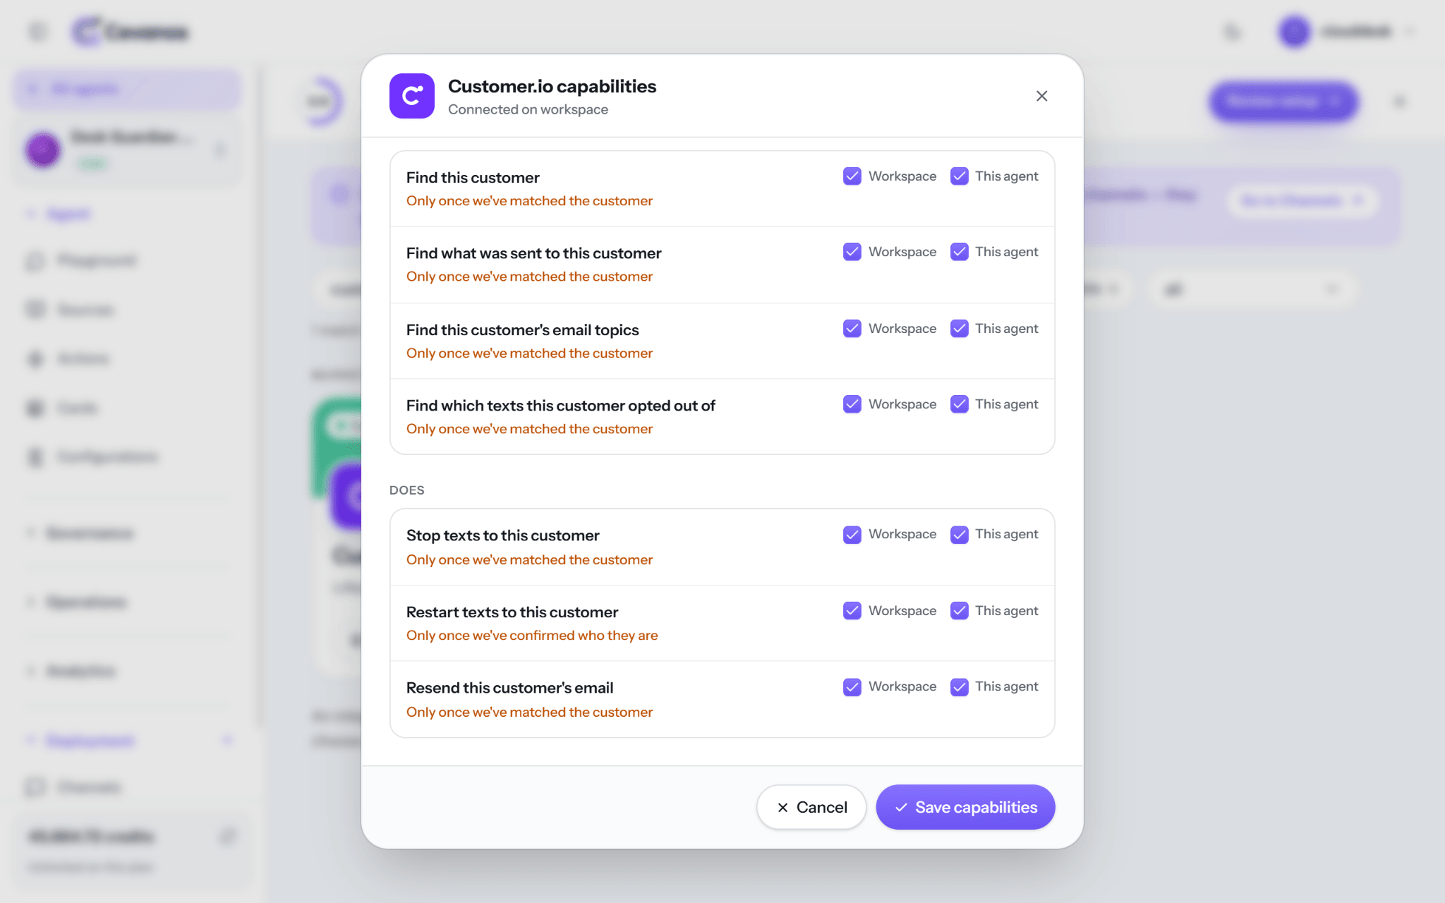Disable Workspace for opted out texts
This screenshot has height=903, width=1445.
(852, 404)
